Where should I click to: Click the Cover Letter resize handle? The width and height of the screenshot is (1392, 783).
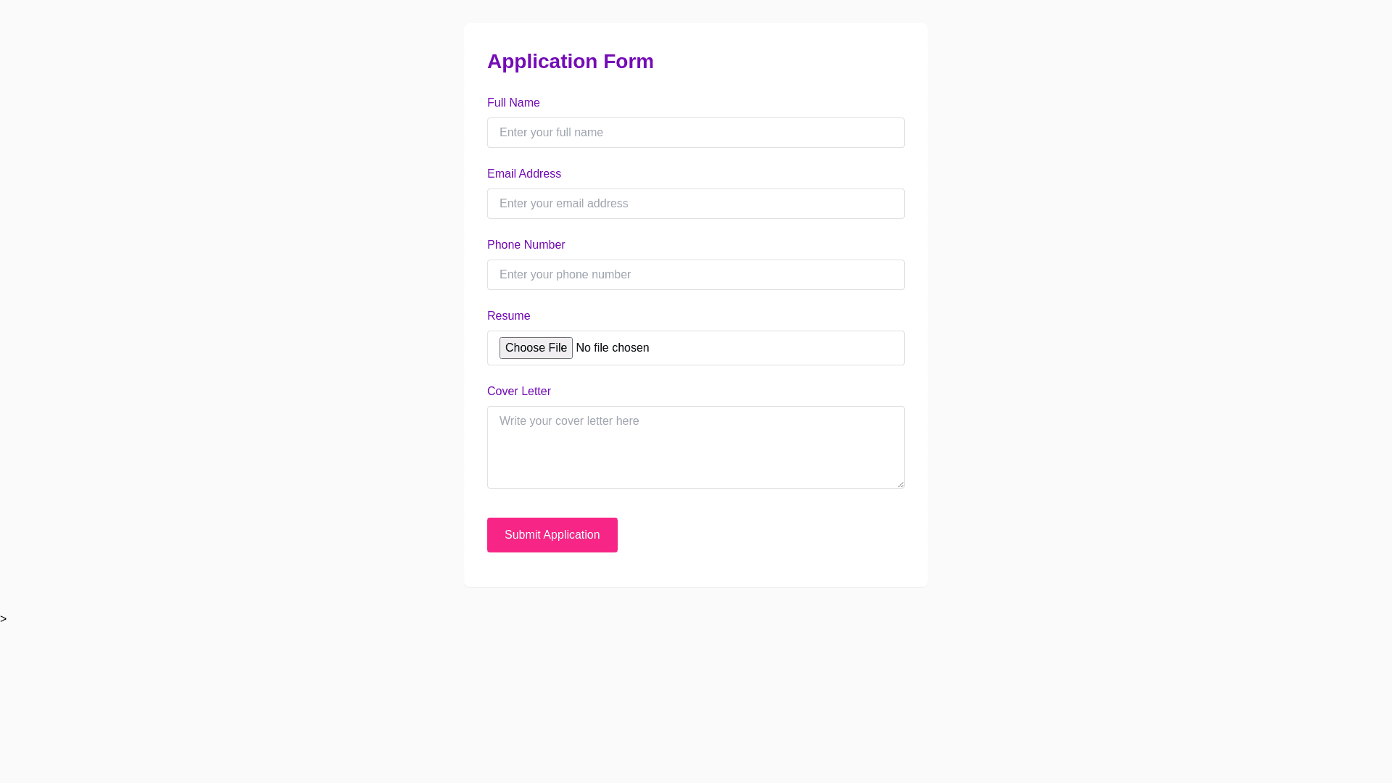(x=900, y=484)
